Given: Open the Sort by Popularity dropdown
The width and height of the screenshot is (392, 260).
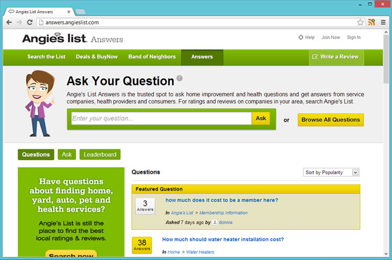Looking at the screenshot, I should click(331, 172).
